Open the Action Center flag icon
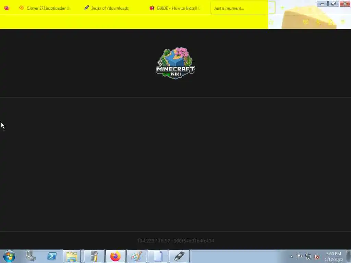The width and height of the screenshot is (351, 263). (300, 256)
